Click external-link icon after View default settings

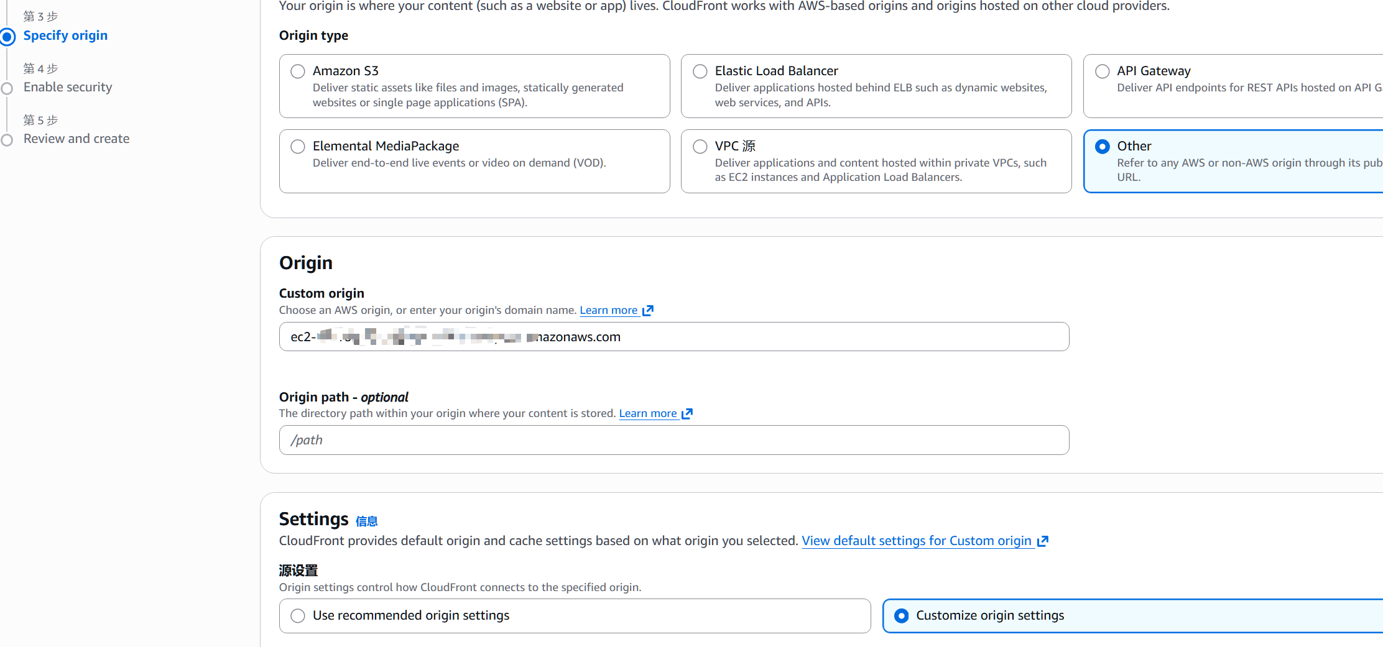(1043, 541)
